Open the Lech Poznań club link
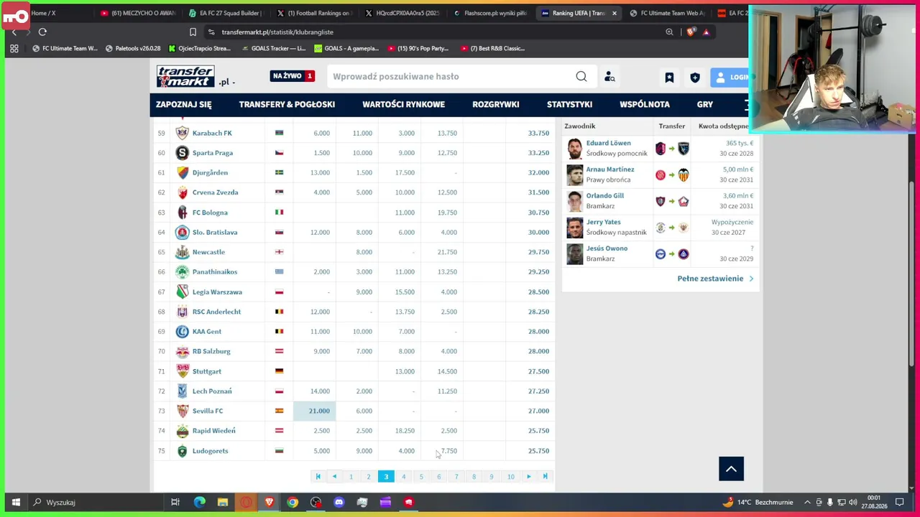This screenshot has height=517, width=920. tap(212, 391)
